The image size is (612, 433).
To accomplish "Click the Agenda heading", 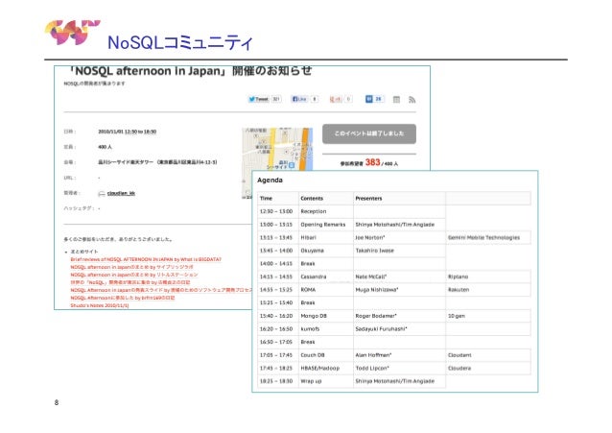I will click(270, 180).
